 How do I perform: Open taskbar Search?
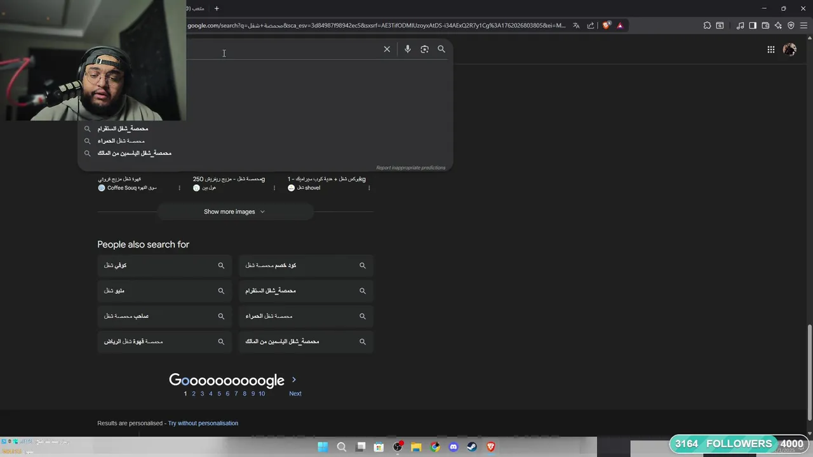(342, 447)
